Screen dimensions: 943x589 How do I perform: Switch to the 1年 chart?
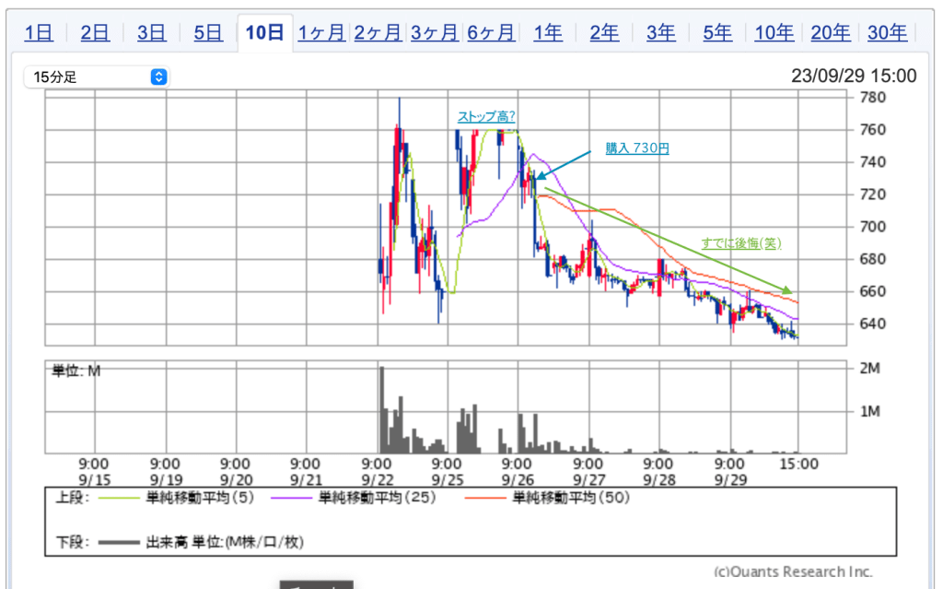tap(547, 33)
